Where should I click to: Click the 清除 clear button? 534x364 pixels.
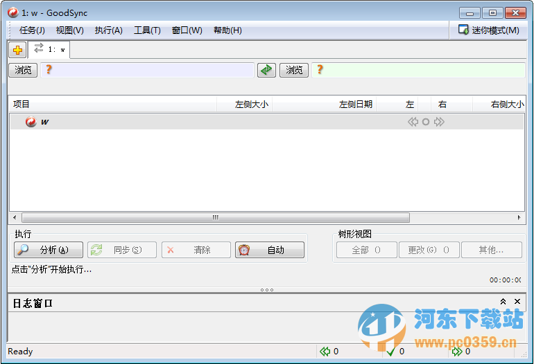click(196, 250)
